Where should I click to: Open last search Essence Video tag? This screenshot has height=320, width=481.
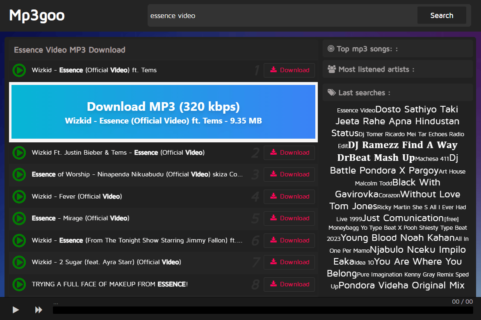[356, 110]
